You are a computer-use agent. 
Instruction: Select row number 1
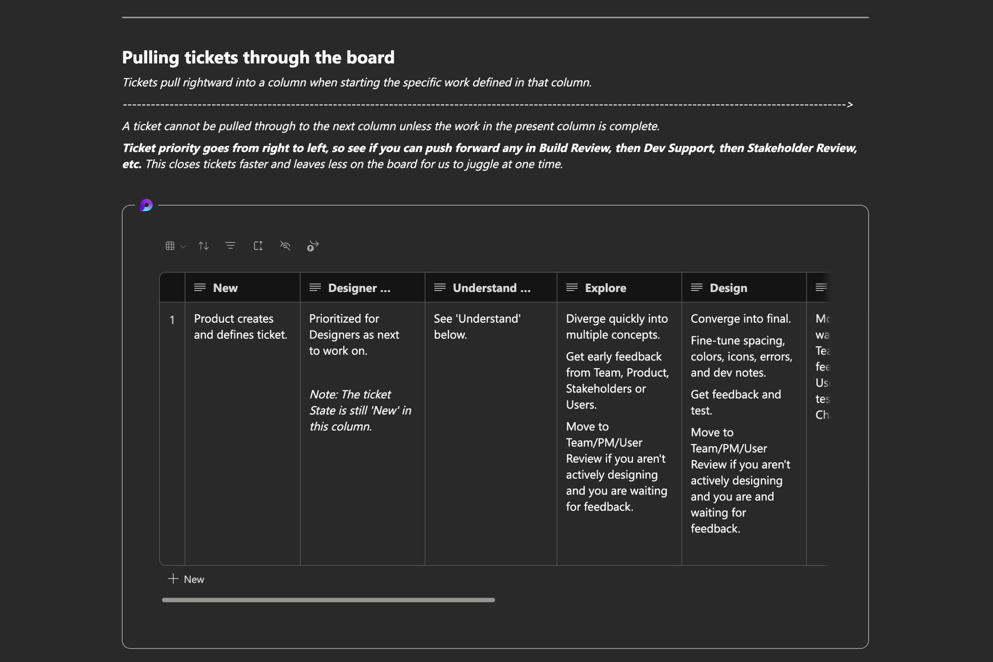coord(172,320)
